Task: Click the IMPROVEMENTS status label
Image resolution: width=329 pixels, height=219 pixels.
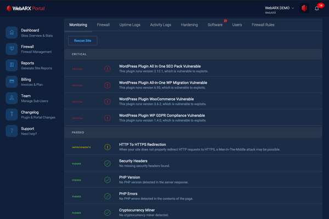Action: tap(81, 147)
